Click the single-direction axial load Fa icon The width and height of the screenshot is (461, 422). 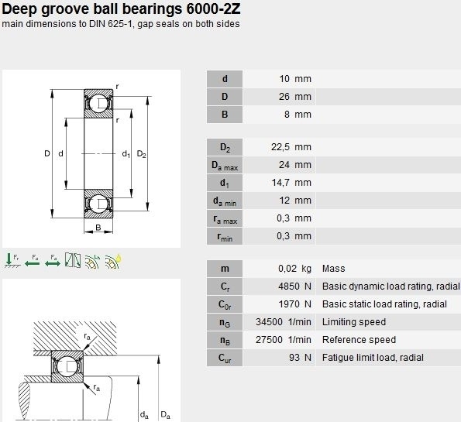[x=32, y=261]
